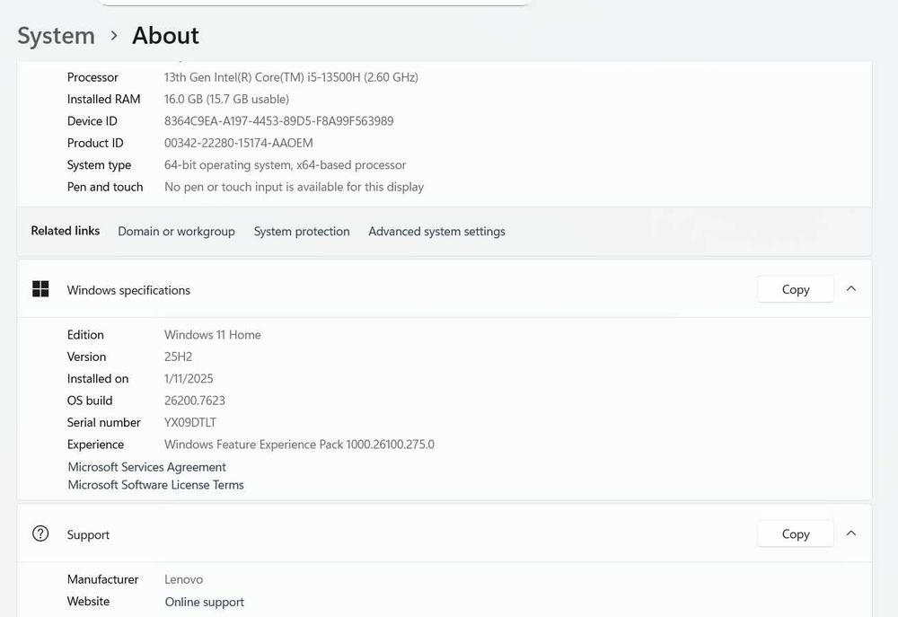
Task: Click the System type label
Action: 99,165
